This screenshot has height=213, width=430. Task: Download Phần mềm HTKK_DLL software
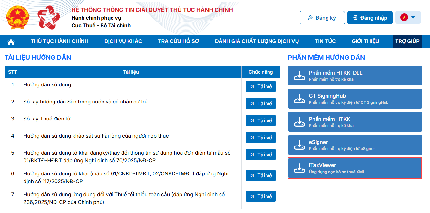[x=355, y=75]
